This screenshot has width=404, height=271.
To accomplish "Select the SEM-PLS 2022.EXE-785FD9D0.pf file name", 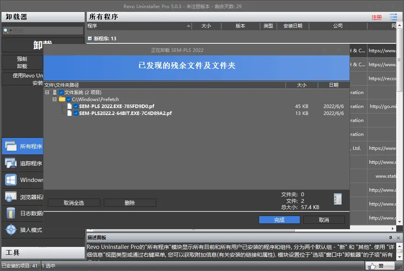I will [x=117, y=106].
